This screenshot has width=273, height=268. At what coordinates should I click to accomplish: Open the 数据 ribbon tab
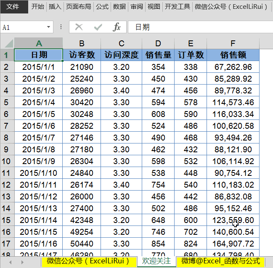[x=119, y=7]
